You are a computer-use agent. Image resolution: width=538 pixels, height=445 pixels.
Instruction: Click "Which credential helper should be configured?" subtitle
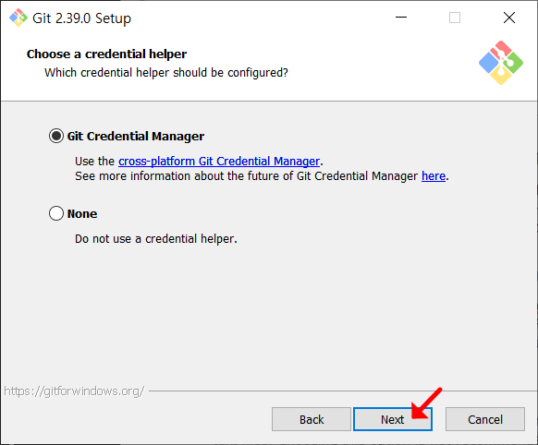click(x=166, y=73)
